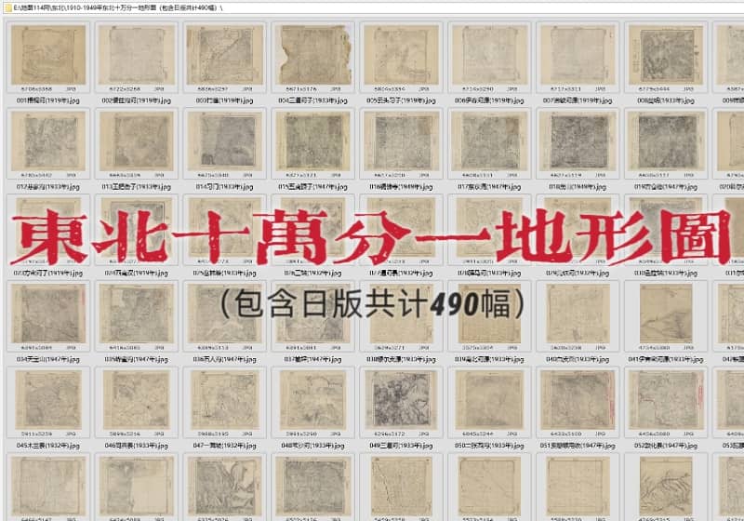
Task: Select map thumbnail numbered 001 (1919年)
Action: pos(48,55)
